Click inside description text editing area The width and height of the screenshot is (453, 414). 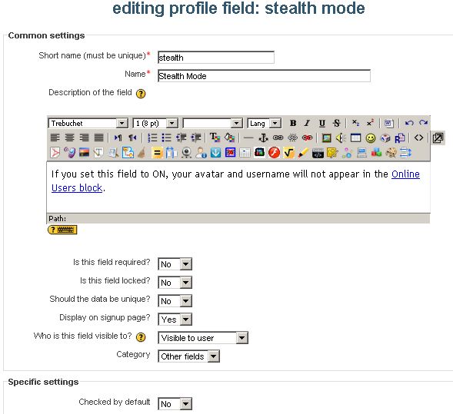pos(238,187)
